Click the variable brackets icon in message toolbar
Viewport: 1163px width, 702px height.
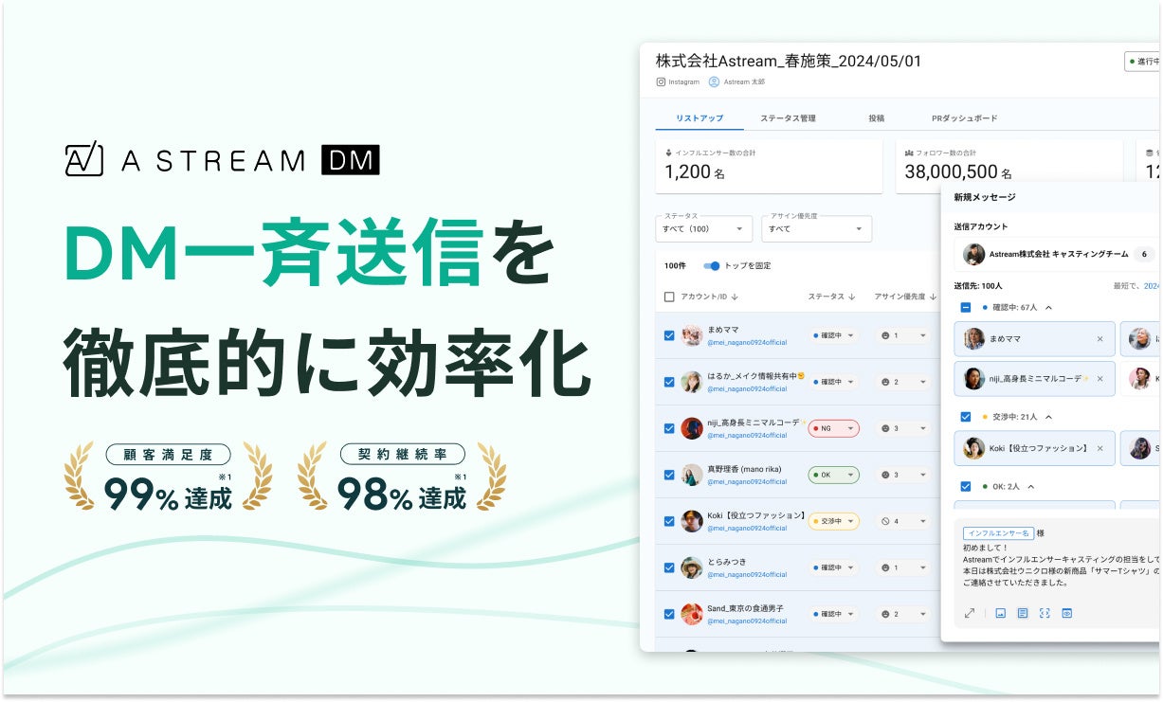coord(1045,613)
